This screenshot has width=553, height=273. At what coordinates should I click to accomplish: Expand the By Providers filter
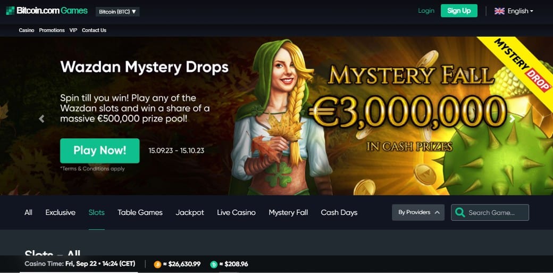click(x=418, y=213)
